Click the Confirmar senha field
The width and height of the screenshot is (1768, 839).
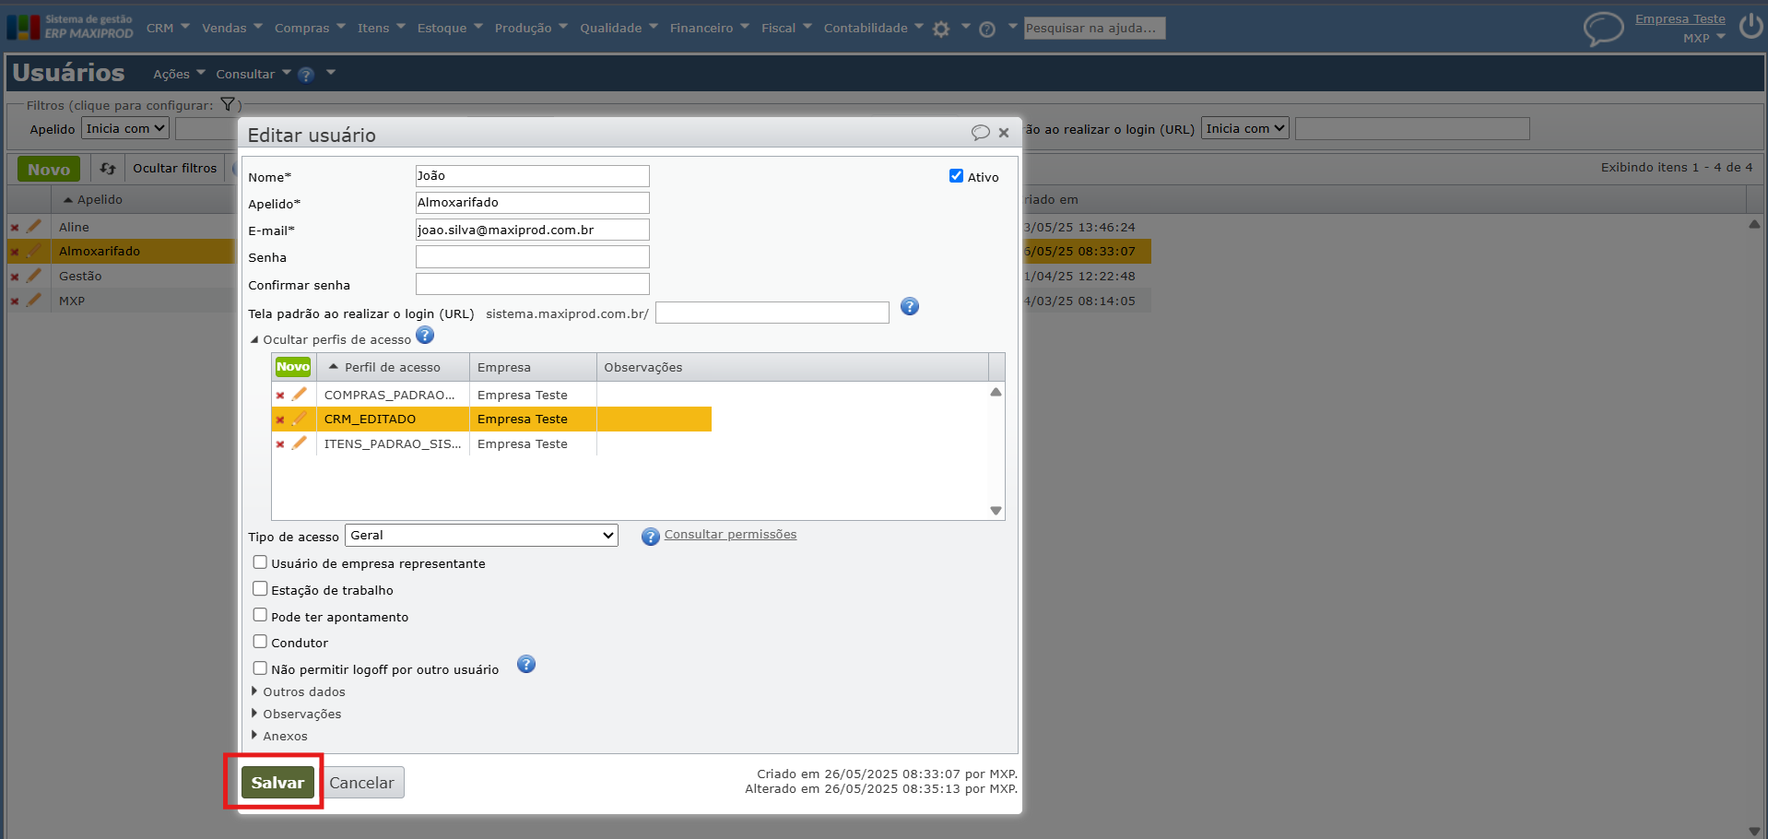click(533, 284)
